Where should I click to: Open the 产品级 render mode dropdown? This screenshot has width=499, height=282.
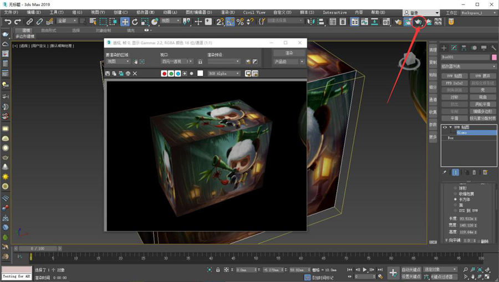[289, 61]
